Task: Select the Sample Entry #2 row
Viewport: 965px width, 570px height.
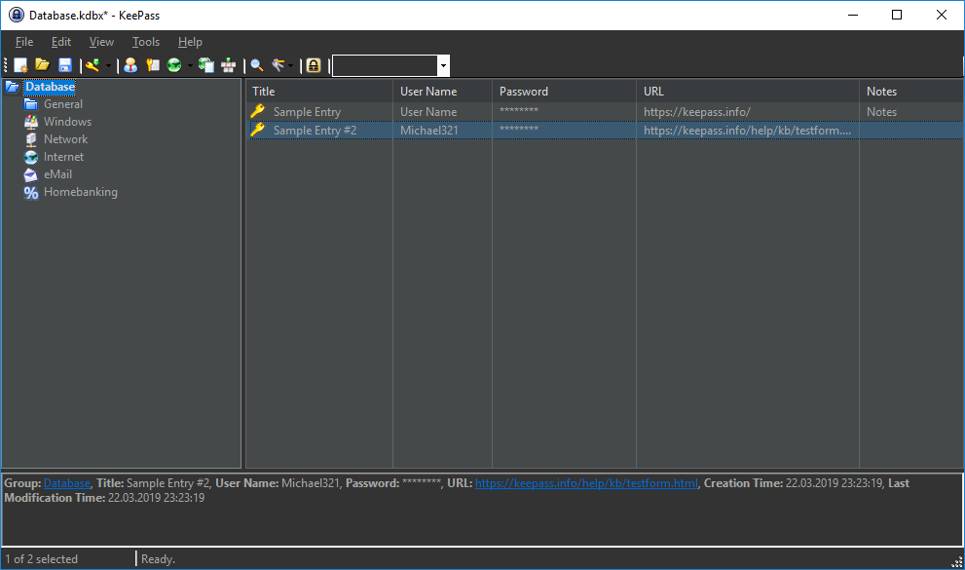Action: click(x=605, y=131)
